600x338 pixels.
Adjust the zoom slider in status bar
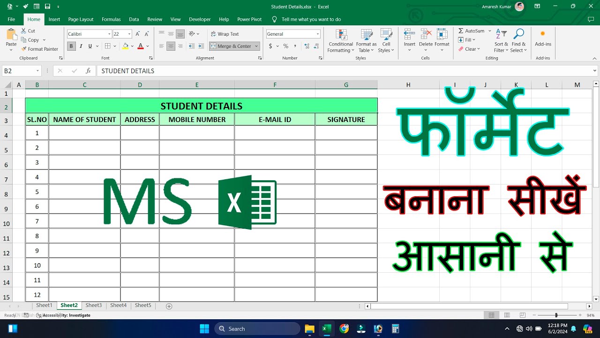tap(556, 315)
